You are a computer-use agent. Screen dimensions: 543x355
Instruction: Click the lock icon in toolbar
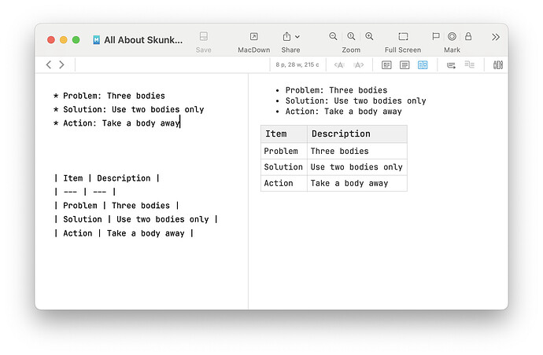pos(468,37)
